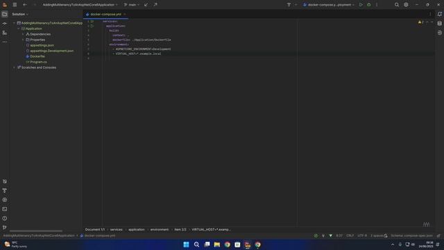Open Search Everywhere magnifier icon

pyautogui.click(x=397, y=5)
